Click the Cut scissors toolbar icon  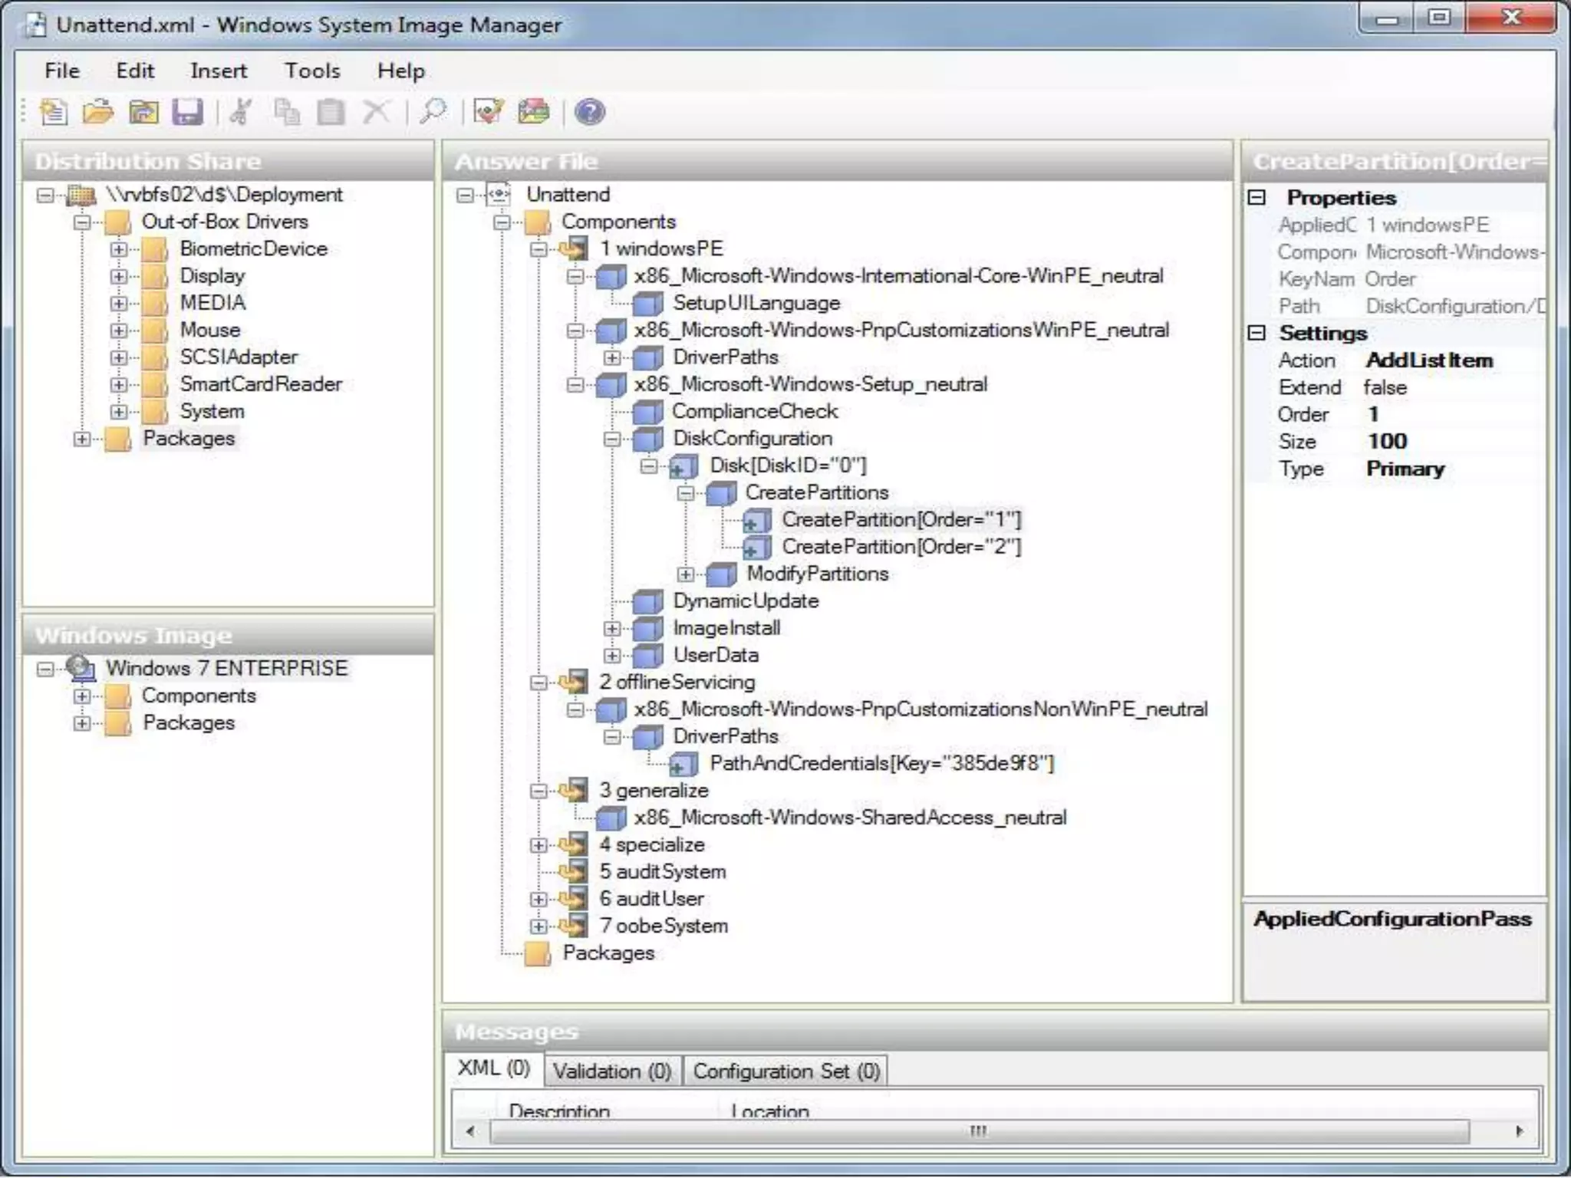point(241,112)
